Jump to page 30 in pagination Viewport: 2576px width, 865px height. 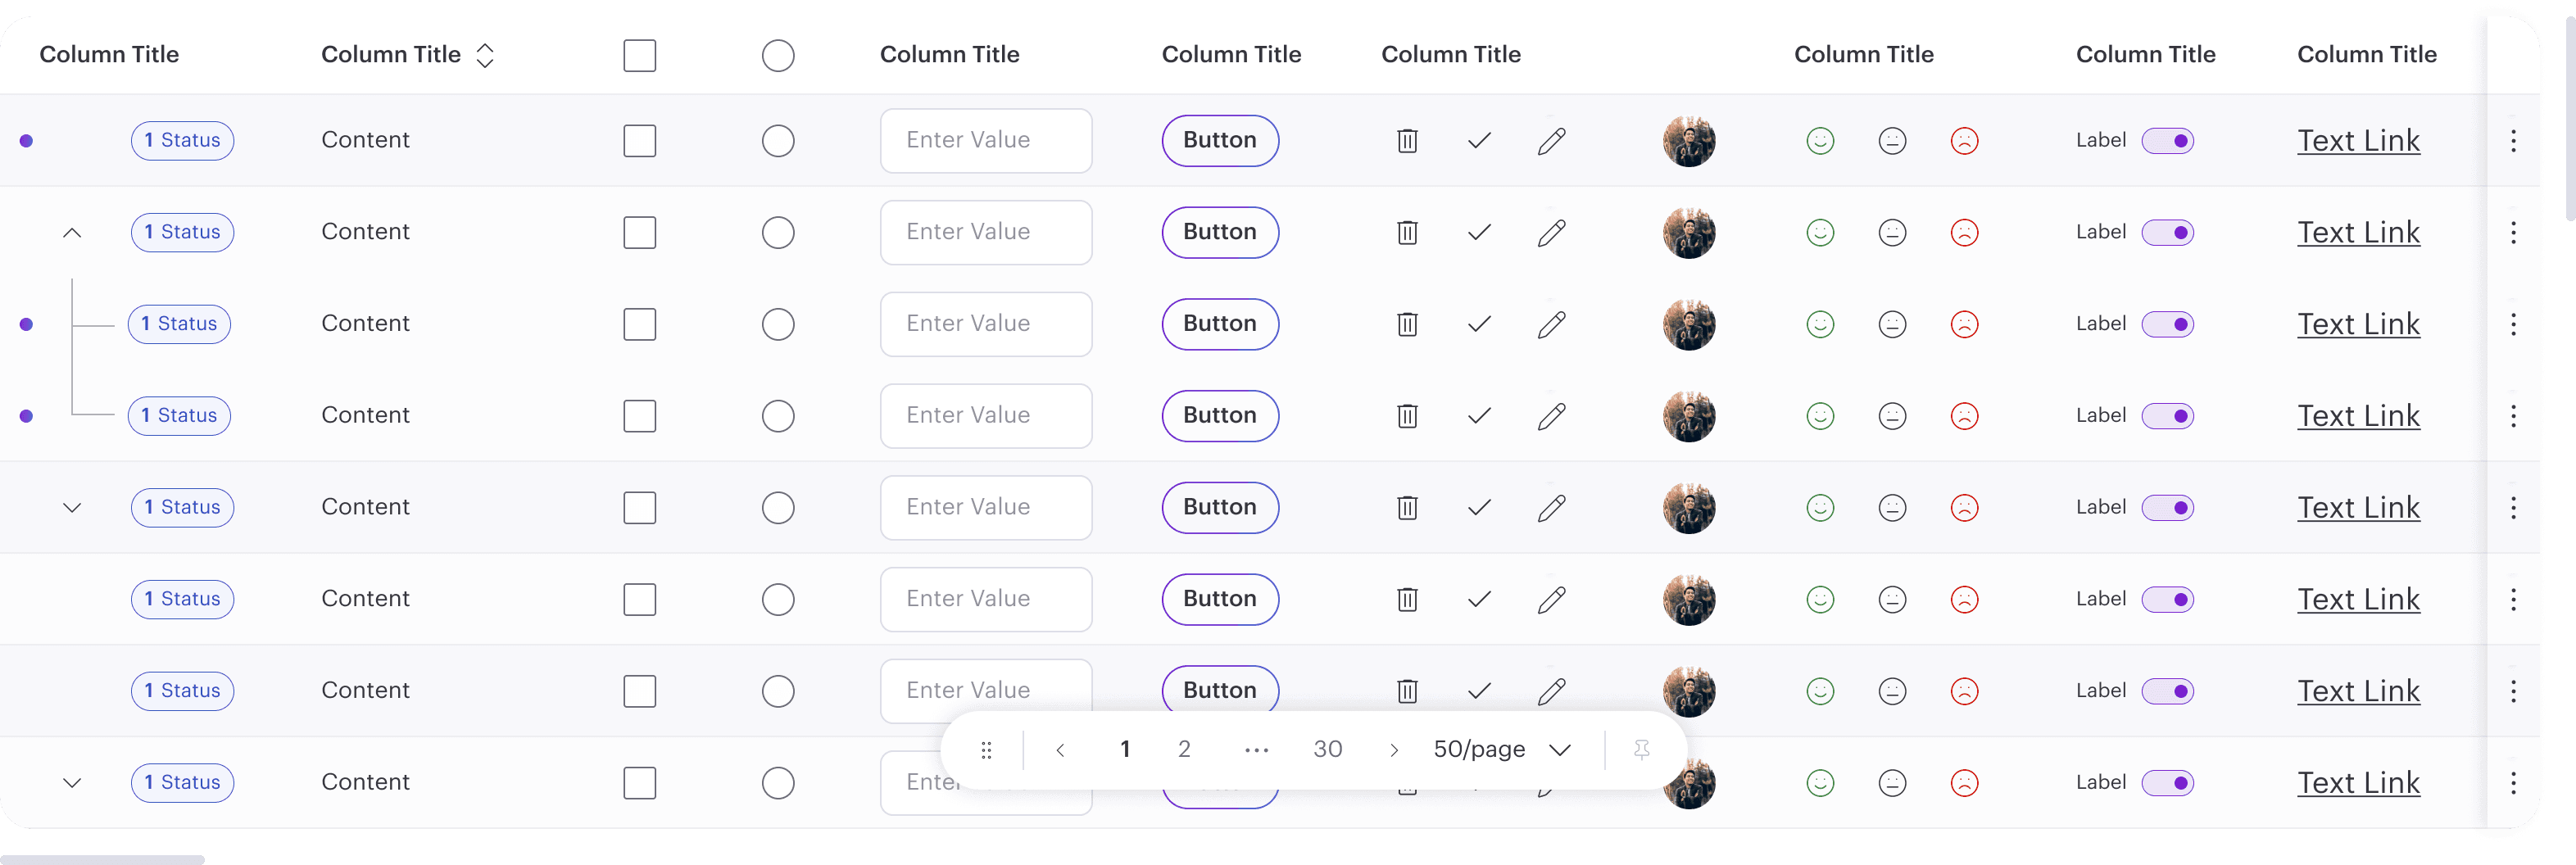pos(1327,749)
